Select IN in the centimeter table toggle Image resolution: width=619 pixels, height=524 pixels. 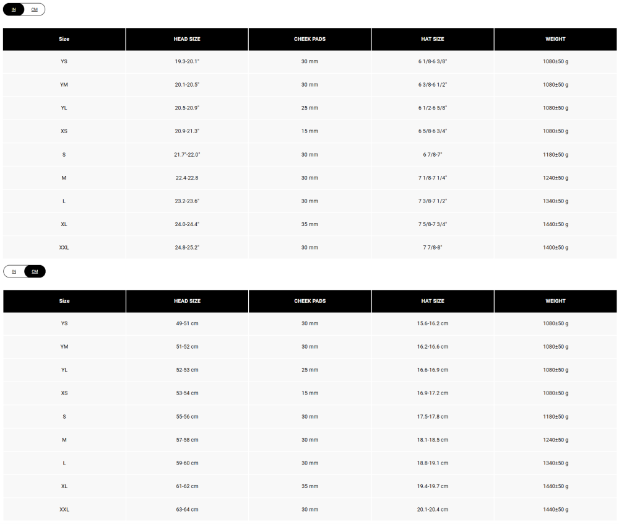[14, 271]
